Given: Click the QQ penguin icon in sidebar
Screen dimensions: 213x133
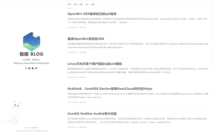Looking at the screenshot, I should click(32, 68).
